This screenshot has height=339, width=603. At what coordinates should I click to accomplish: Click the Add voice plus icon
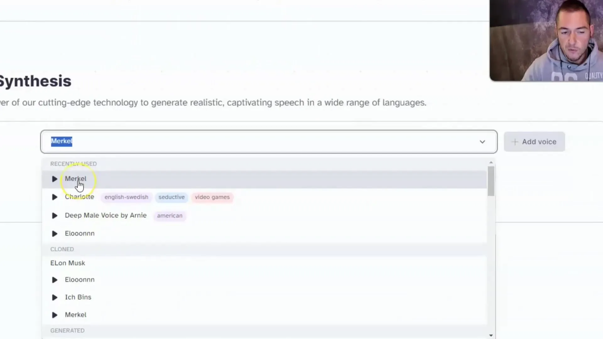click(515, 142)
